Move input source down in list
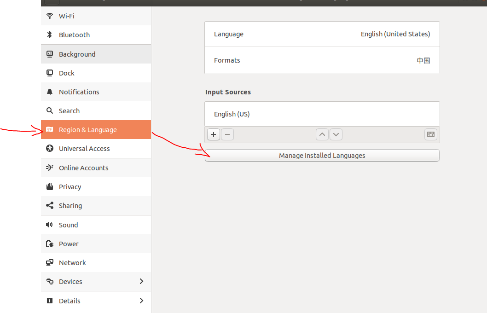This screenshot has height=313, width=487. [x=336, y=134]
